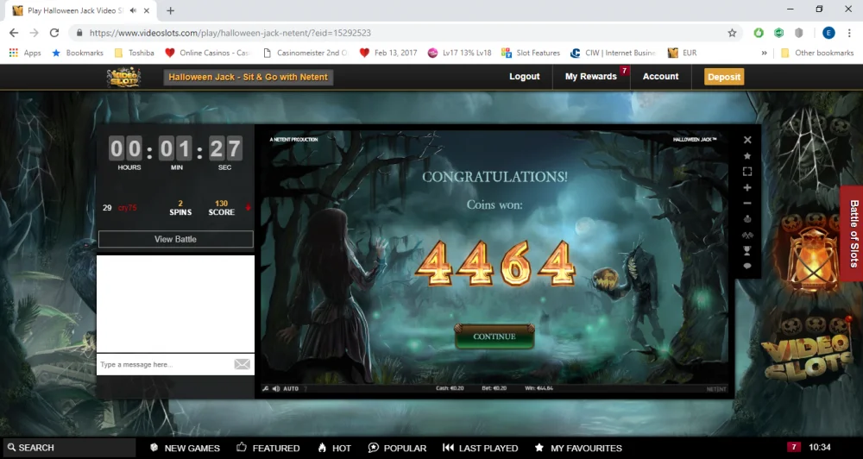
Task: Go forward in browser history
Action: [35, 33]
